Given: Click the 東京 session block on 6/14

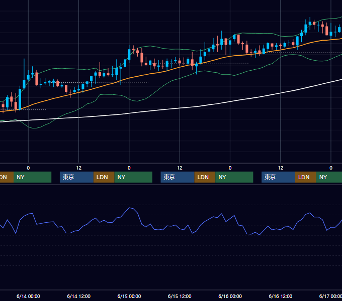Looking at the screenshot, I should (x=76, y=177).
